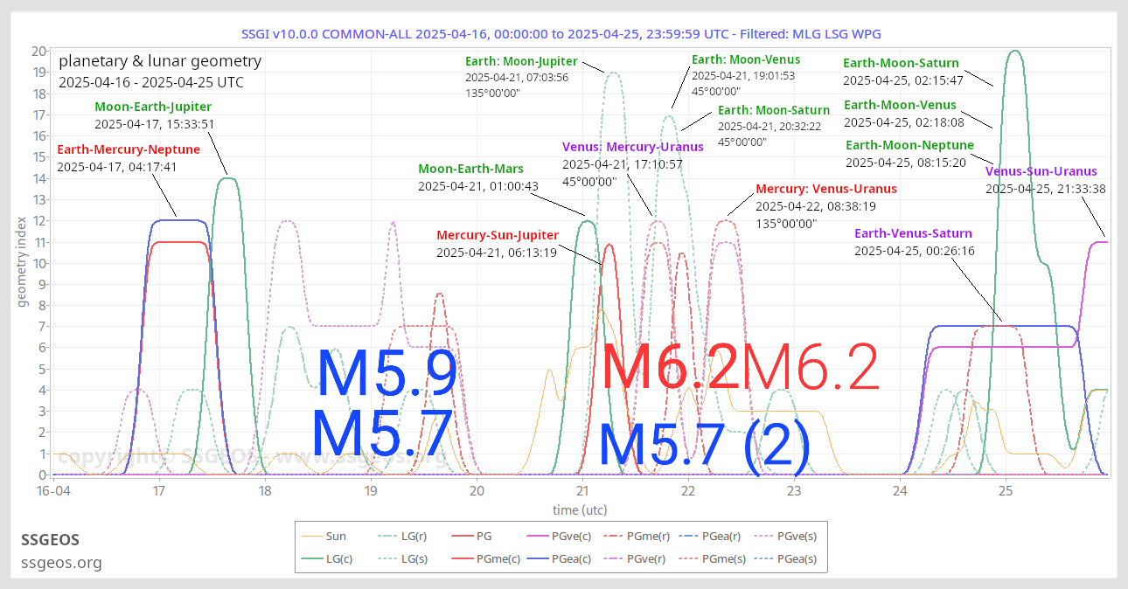Click the PGve(c) legend color line
The width and height of the screenshot is (1128, 589).
542,537
